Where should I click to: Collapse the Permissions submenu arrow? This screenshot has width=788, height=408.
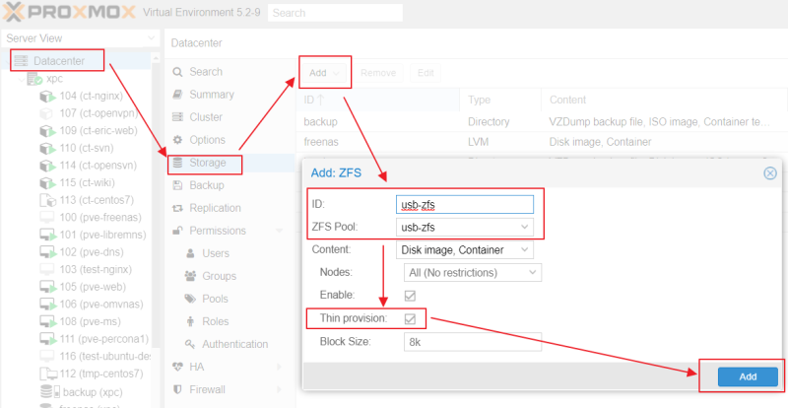point(280,231)
